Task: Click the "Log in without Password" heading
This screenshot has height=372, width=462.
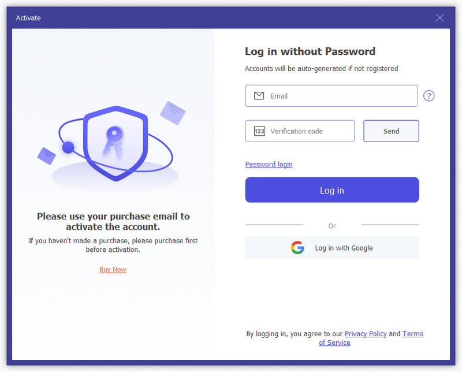Action: 310,51
